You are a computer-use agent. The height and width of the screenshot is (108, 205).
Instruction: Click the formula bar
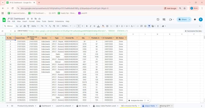pyautogui.click(x=99, y=31)
